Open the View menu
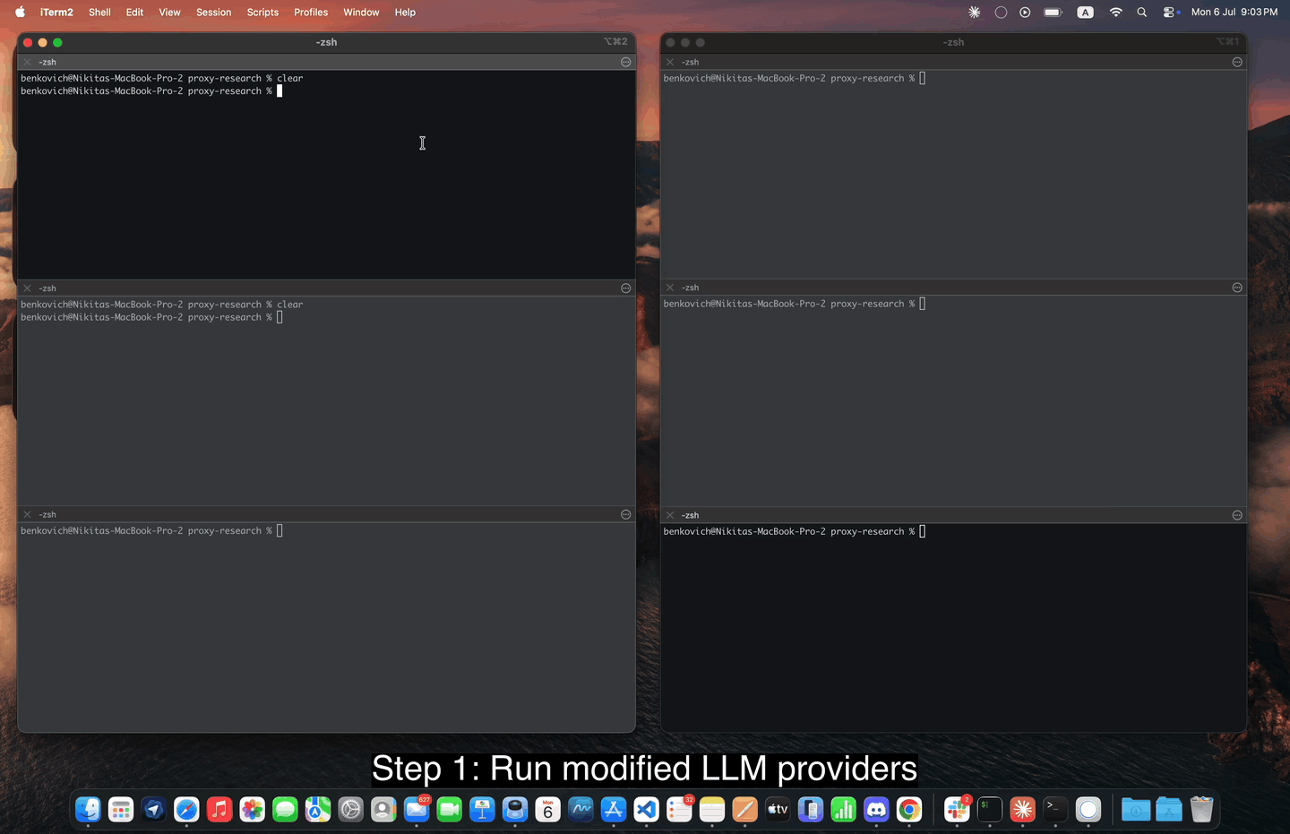The height and width of the screenshot is (834, 1290). point(169,13)
